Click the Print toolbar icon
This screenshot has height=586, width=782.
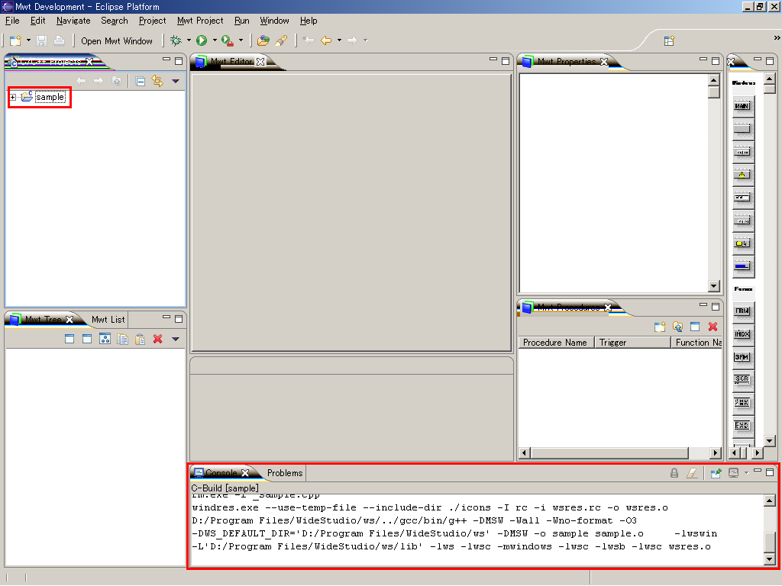pyautogui.click(x=59, y=41)
